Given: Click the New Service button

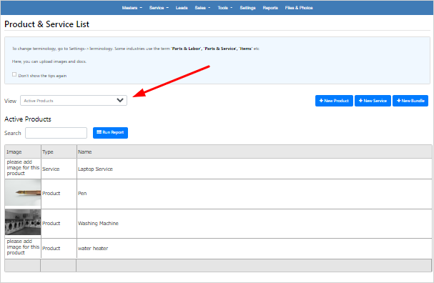Looking at the screenshot, I should click(373, 101).
